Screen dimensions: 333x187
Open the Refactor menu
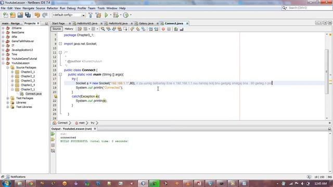pyautogui.click(x=52, y=8)
